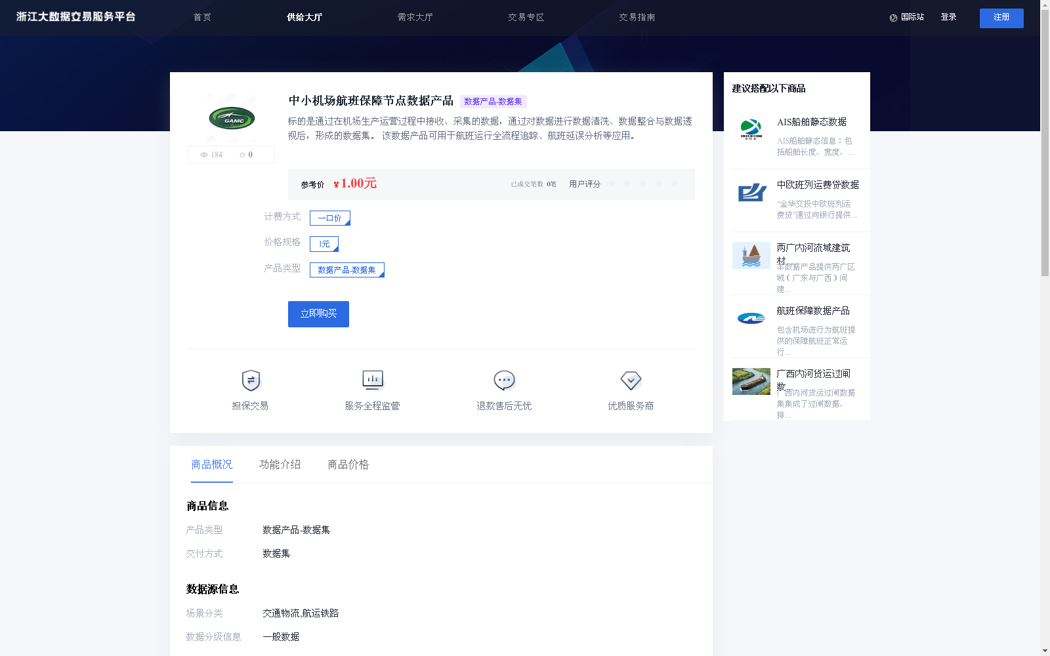
Task: Open the 首页 navigation item
Action: tap(202, 17)
